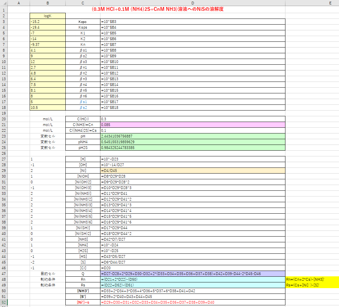Image resolution: width=339 pixels, height=307 pixels.
Task: Select green pNH4 value 0.545155319859629
Action: [193, 142]
